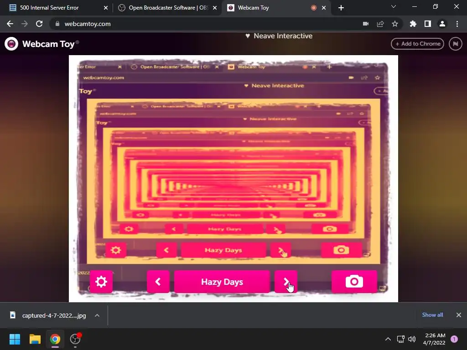Go back in browser history
Viewport: 467px width, 350px height.
tap(10, 24)
